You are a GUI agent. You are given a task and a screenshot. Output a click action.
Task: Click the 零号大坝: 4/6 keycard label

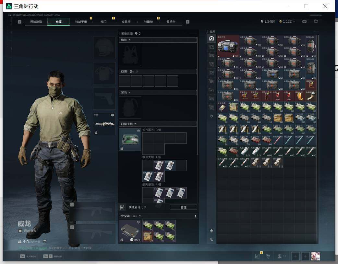[151, 157]
